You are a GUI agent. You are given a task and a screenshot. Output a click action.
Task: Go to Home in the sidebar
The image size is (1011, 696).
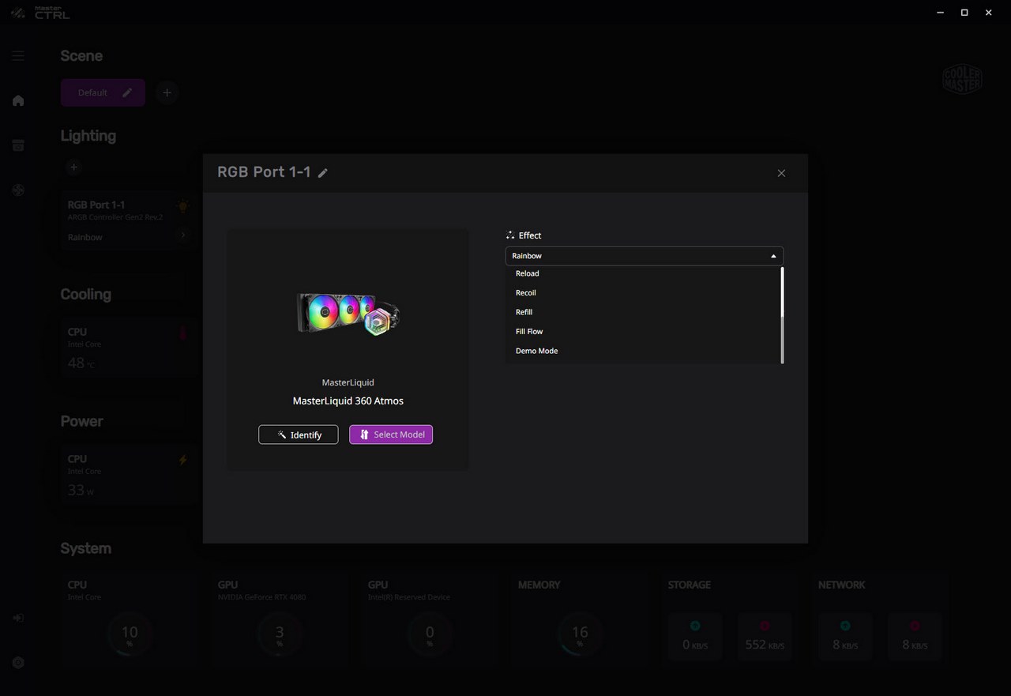click(18, 100)
